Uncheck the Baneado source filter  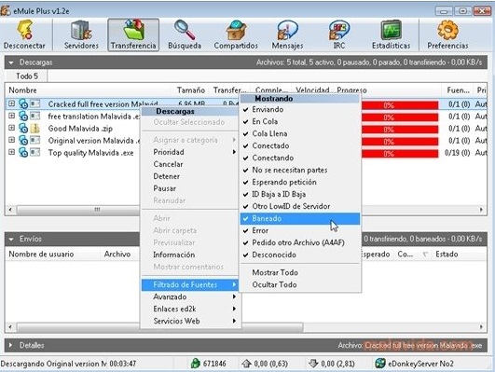[300, 218]
